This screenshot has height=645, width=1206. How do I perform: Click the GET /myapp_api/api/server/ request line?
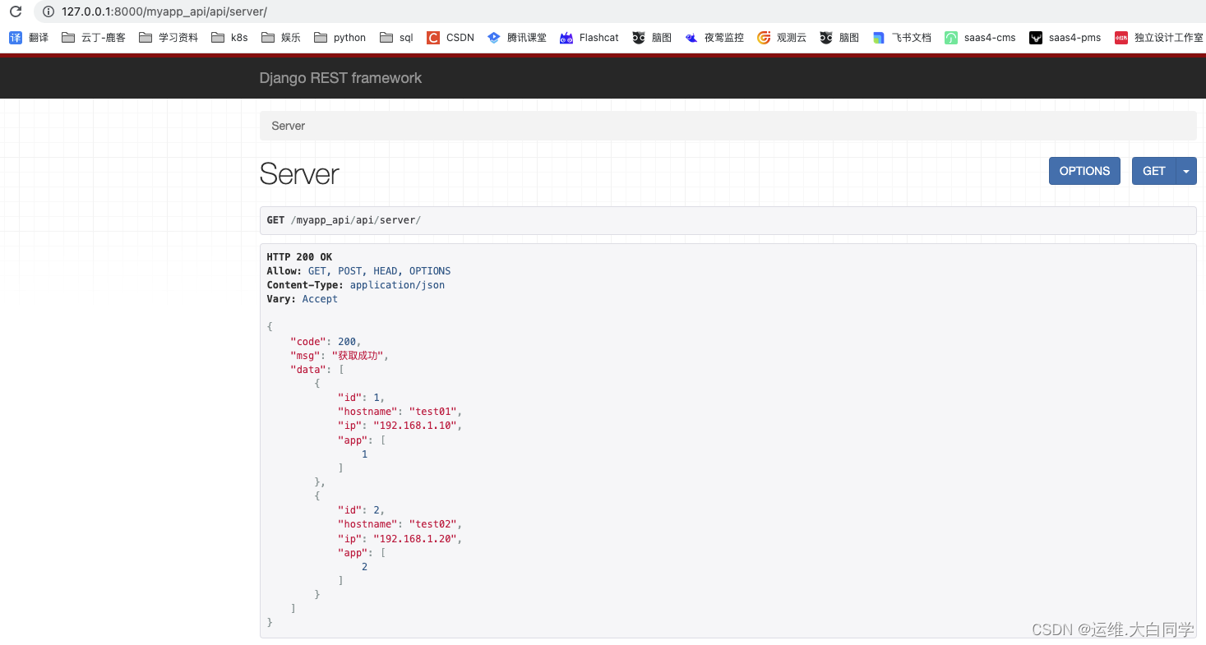click(344, 220)
